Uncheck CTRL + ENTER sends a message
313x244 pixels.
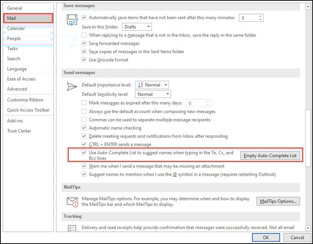[84, 144]
